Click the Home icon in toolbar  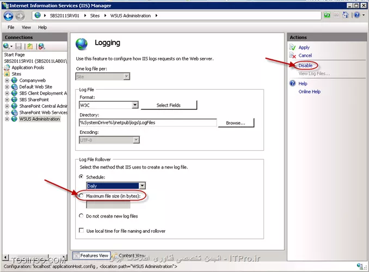pos(345,15)
